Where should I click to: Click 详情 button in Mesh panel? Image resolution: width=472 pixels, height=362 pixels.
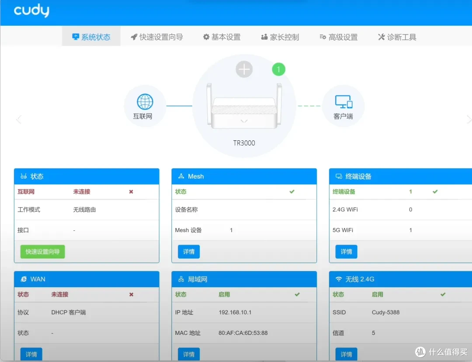189,251
